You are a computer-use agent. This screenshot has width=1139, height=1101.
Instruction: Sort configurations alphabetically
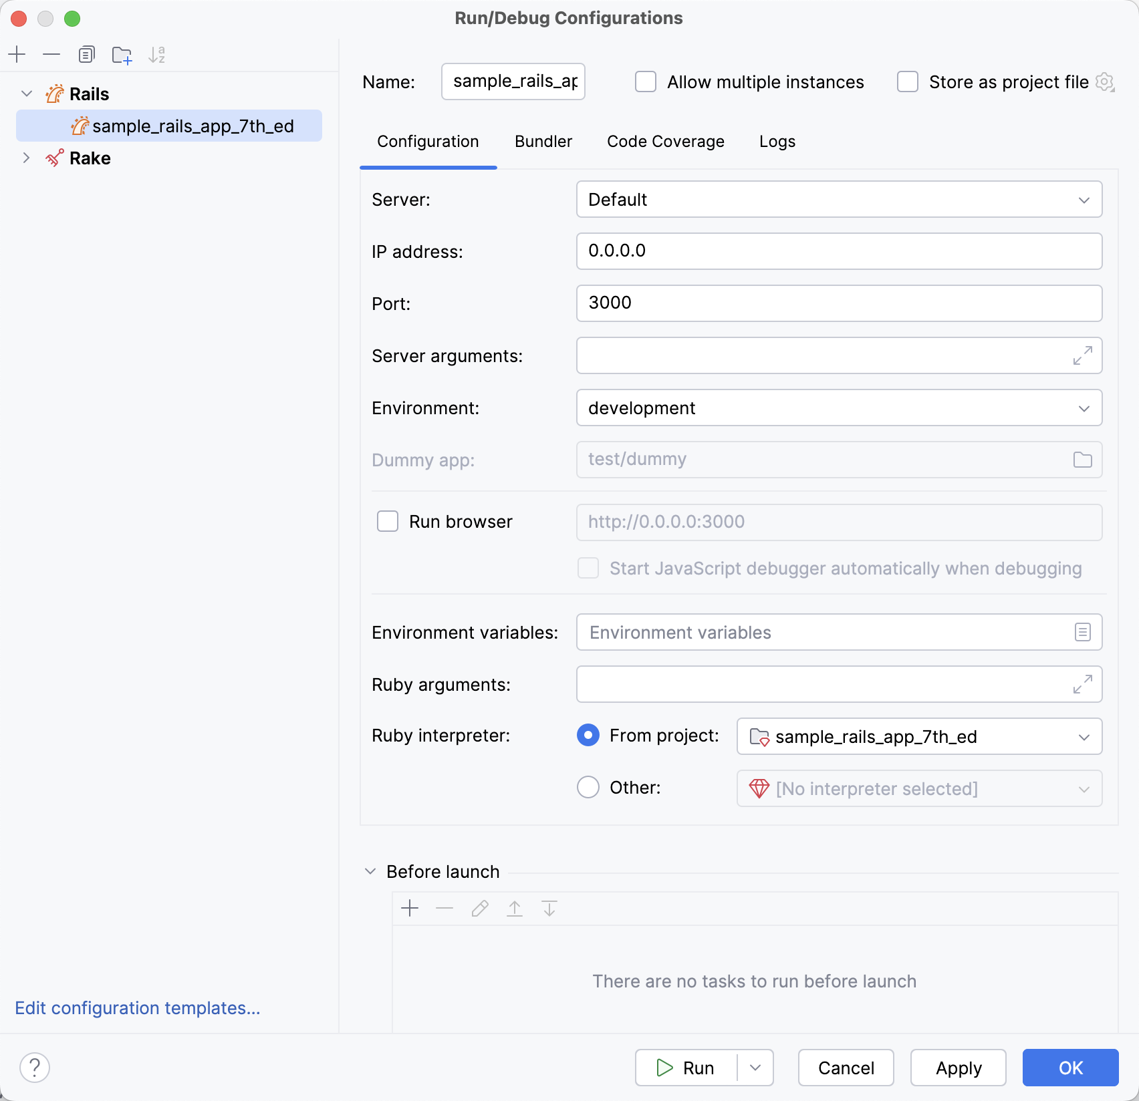(157, 54)
